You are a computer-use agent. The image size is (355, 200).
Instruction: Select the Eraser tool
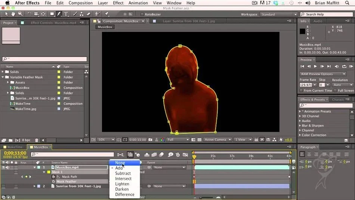[x=89, y=14]
